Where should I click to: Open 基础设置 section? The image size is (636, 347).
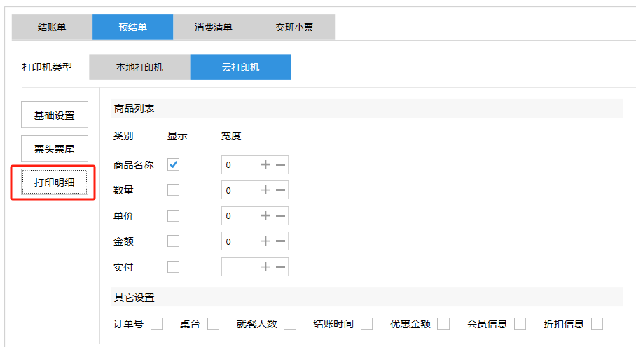[x=55, y=115]
